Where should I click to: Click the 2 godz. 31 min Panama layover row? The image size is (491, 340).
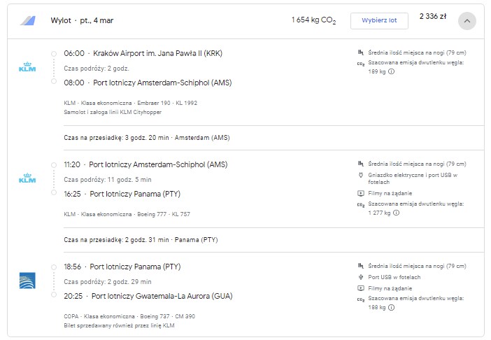coord(273,240)
